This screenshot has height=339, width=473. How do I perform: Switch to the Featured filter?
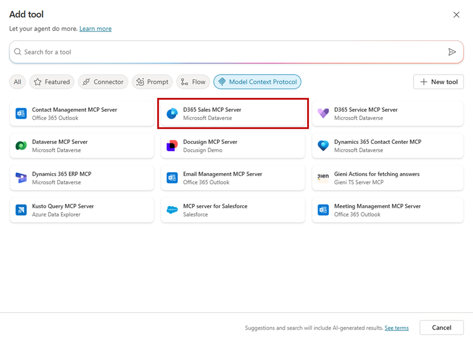tap(52, 82)
